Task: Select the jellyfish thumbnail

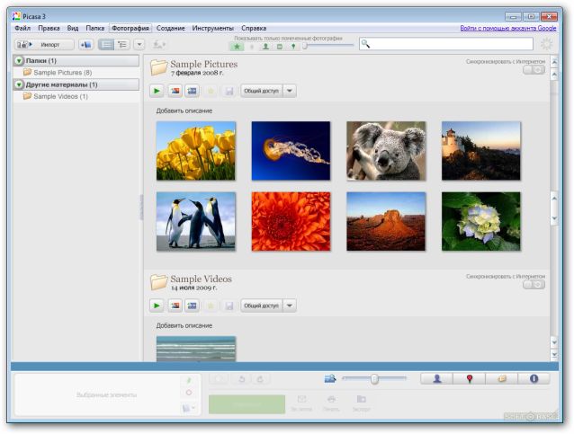Action: [291, 151]
